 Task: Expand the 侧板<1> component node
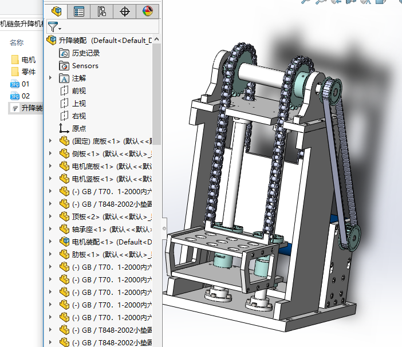[50, 153]
